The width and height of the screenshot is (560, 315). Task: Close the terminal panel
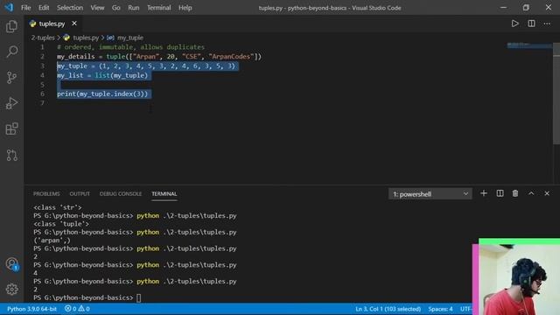(x=547, y=193)
